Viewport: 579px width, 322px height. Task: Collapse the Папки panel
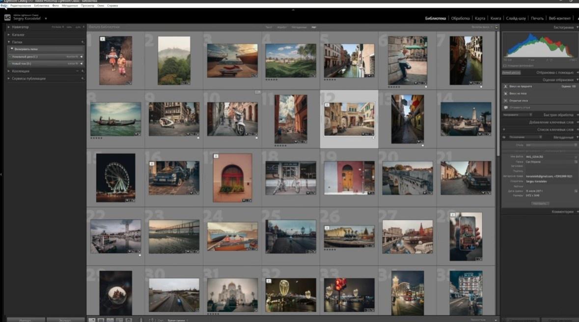[x=8, y=42]
